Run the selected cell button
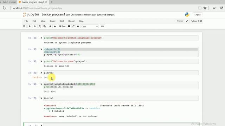Image resolution: width=225 pixels, height=126 pixels. tap(62, 27)
